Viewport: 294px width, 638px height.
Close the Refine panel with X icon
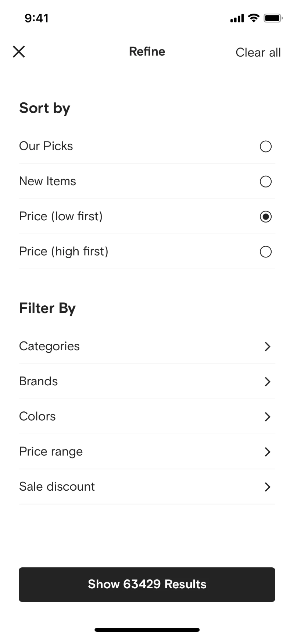(x=19, y=52)
